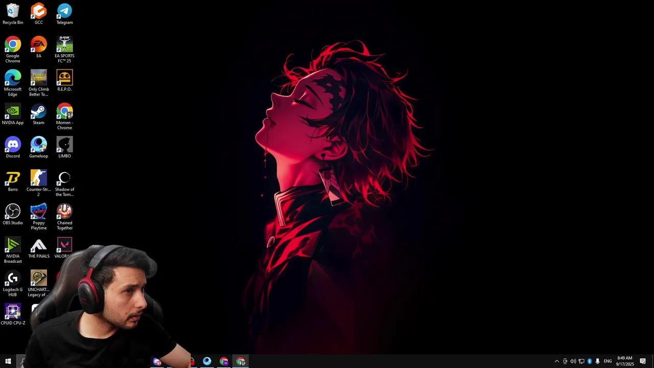The image size is (654, 368).
Task: Open the clock and calendar flyout
Action: click(x=625, y=361)
